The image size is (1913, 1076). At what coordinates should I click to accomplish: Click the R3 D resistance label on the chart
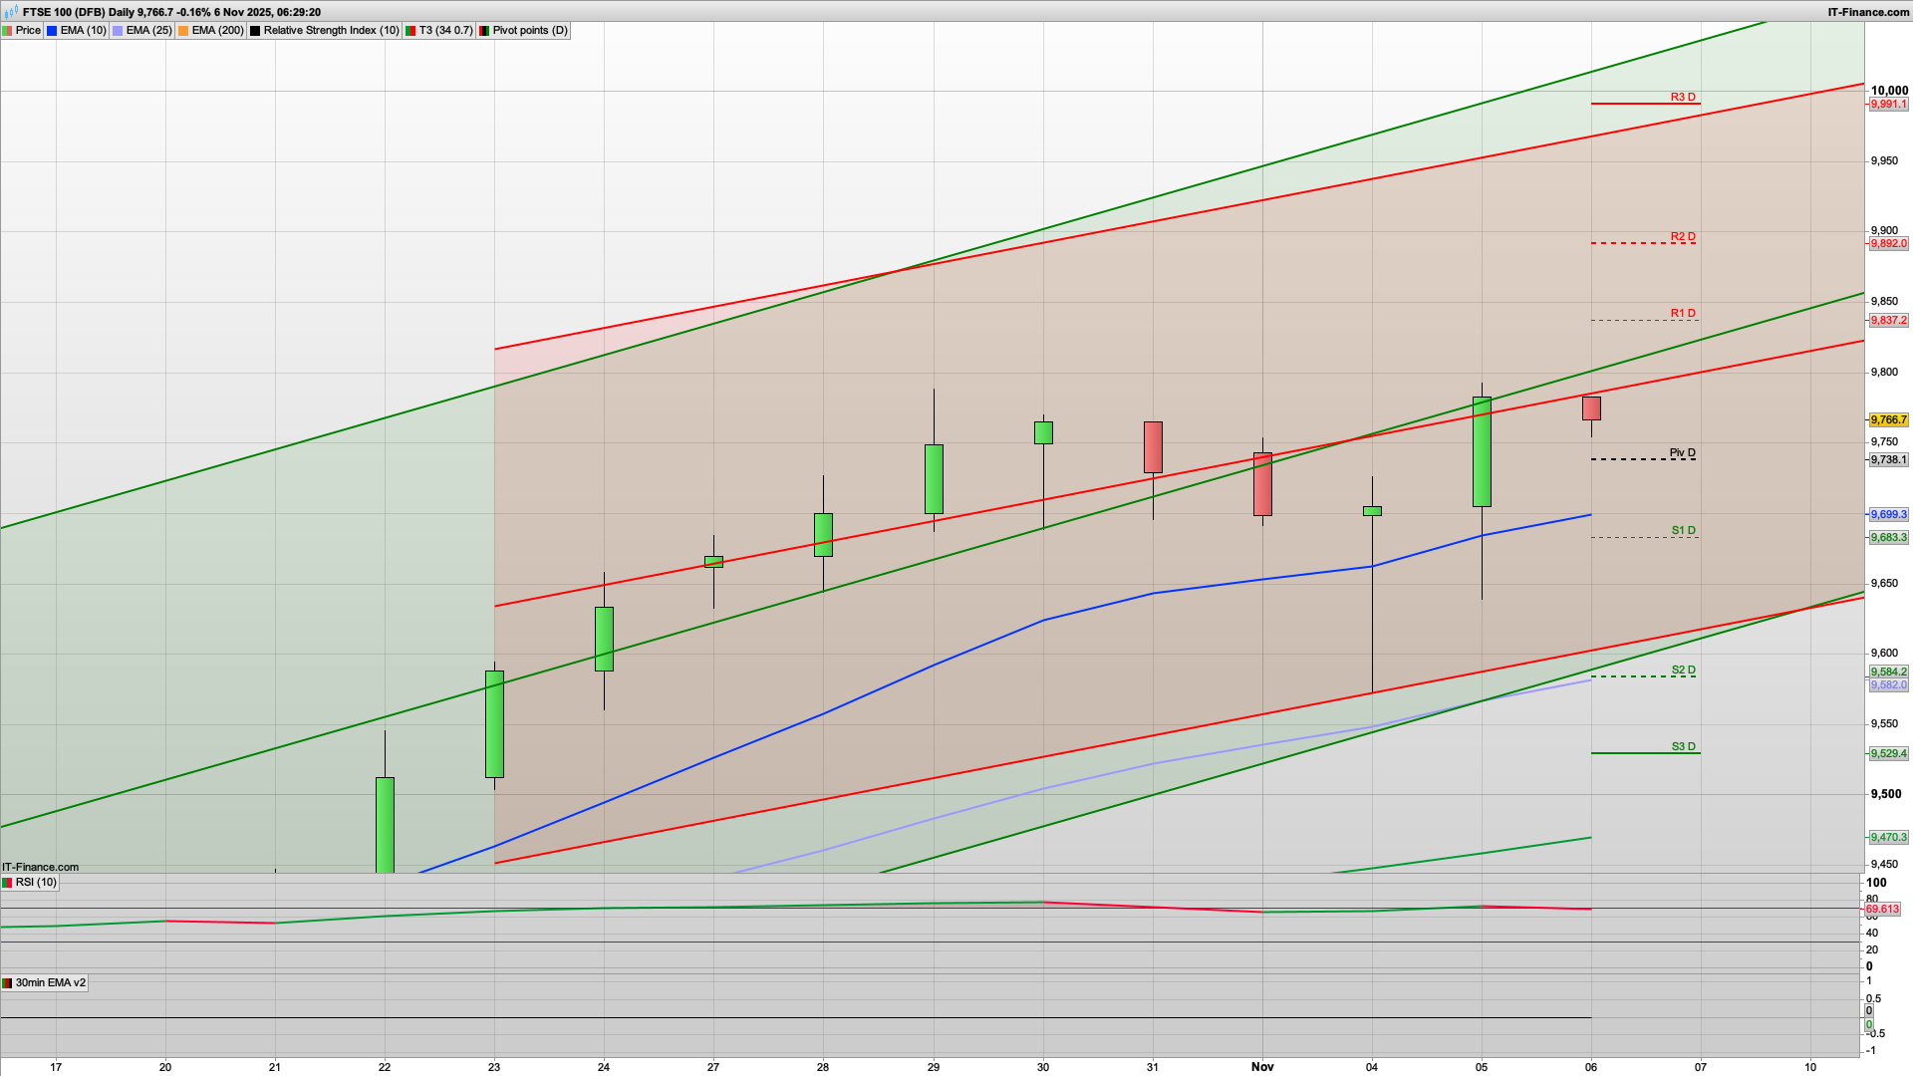click(1682, 98)
